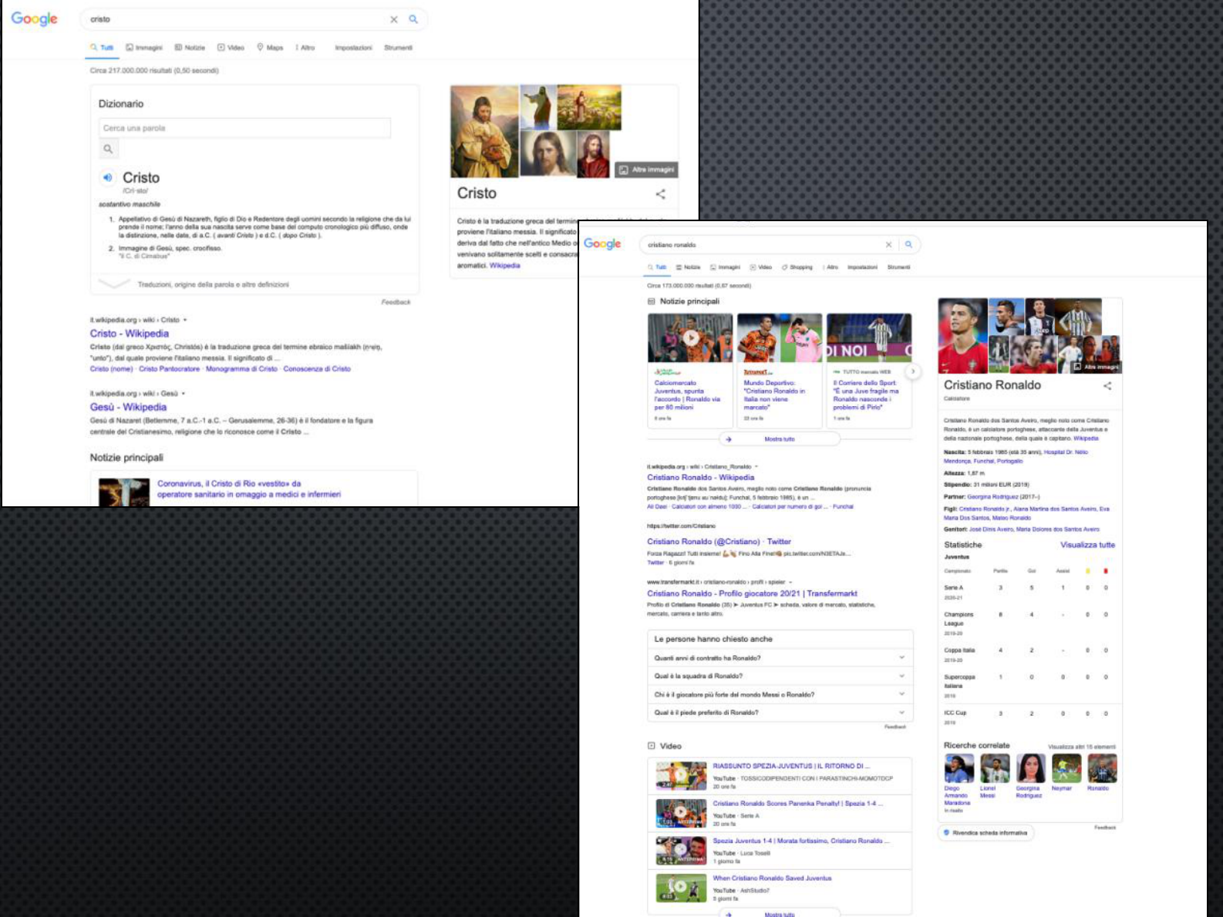
Task: Open Immagini tab in the Ronaldo search window
Action: click(725, 267)
